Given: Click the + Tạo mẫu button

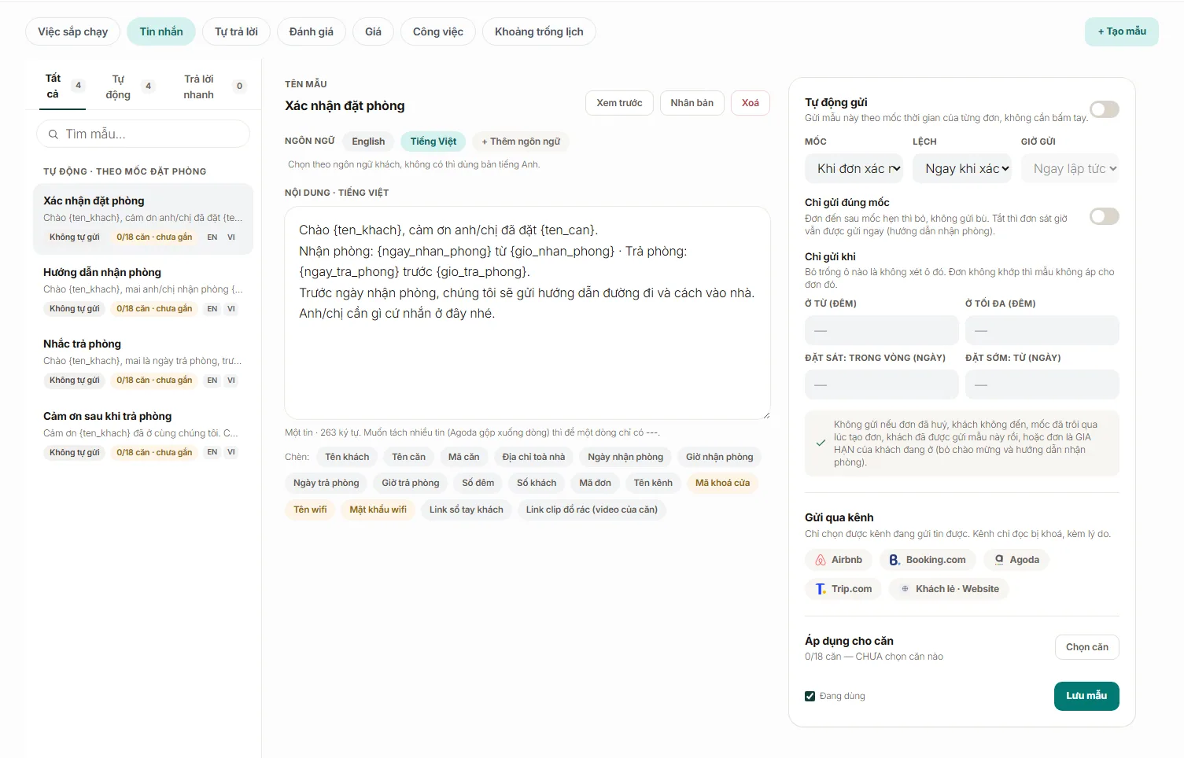Looking at the screenshot, I should pos(1122,31).
